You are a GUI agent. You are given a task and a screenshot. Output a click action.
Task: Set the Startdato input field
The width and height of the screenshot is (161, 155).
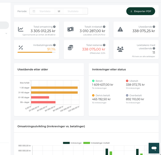45,11
